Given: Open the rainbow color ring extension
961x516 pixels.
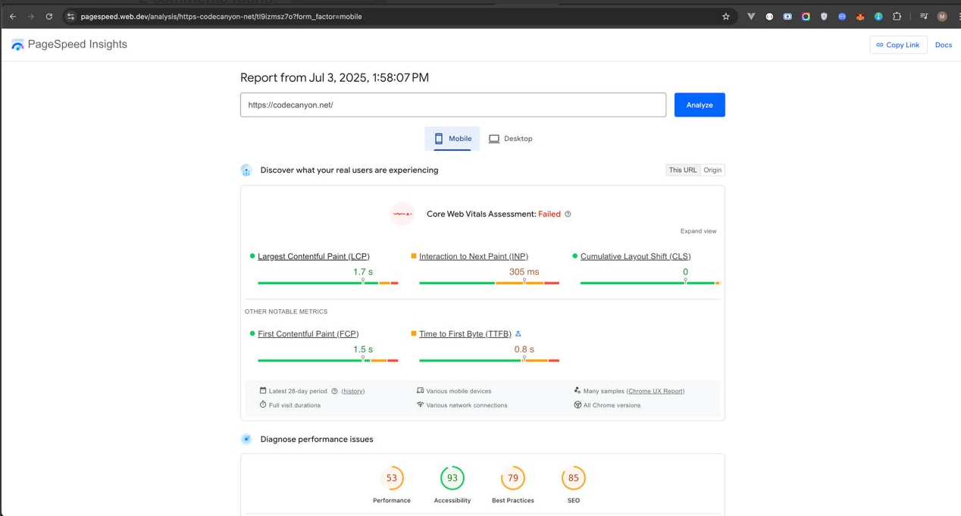Looking at the screenshot, I should pos(806,16).
